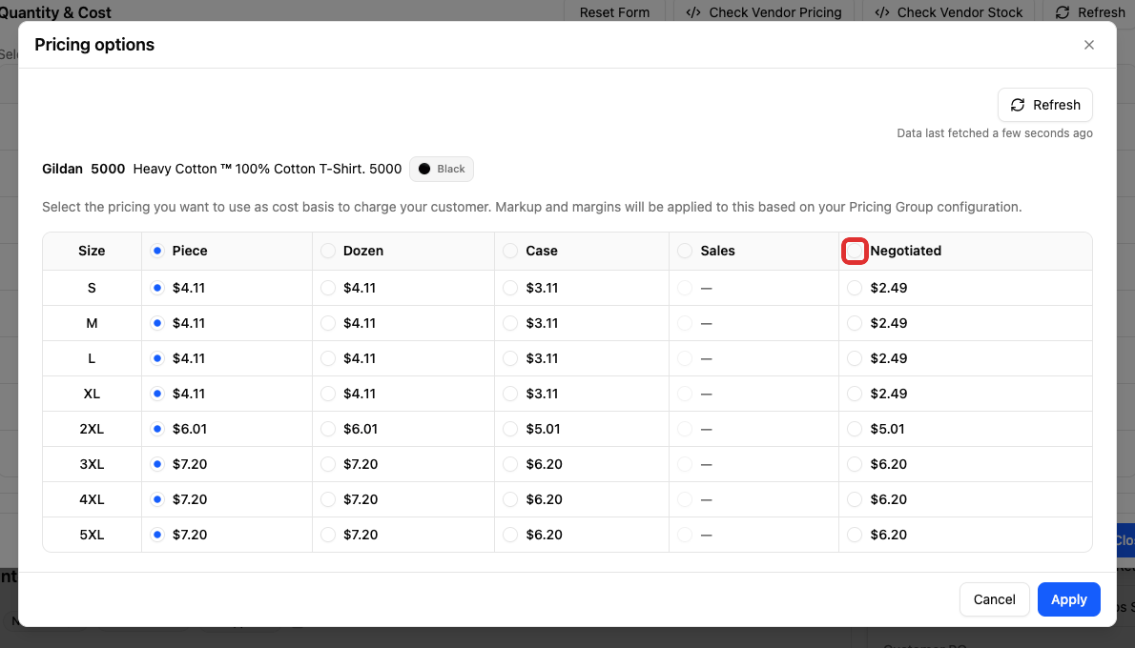Viewport: 1135px width, 648px height.
Task: Choose Piece price for size M
Action: [157, 323]
